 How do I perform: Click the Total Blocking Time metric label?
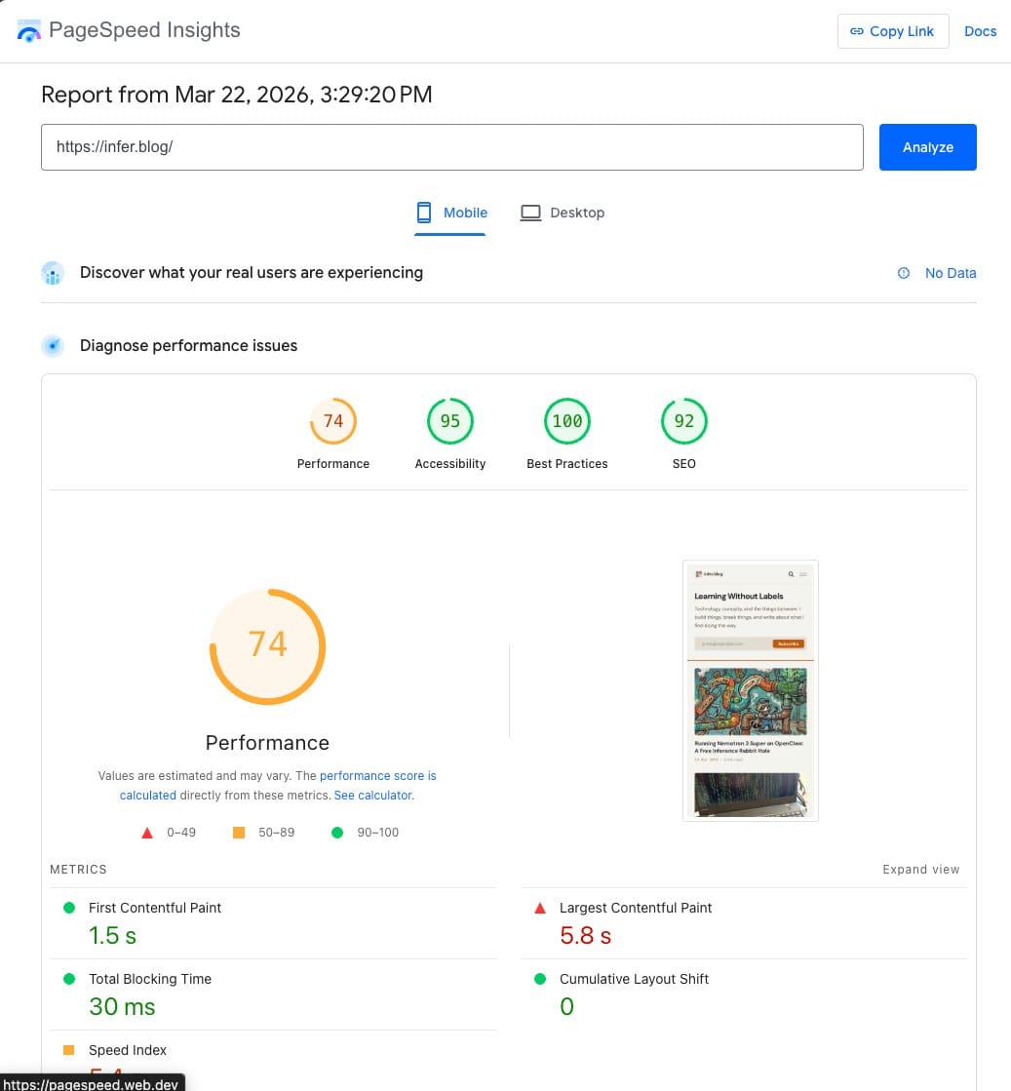[x=149, y=979]
